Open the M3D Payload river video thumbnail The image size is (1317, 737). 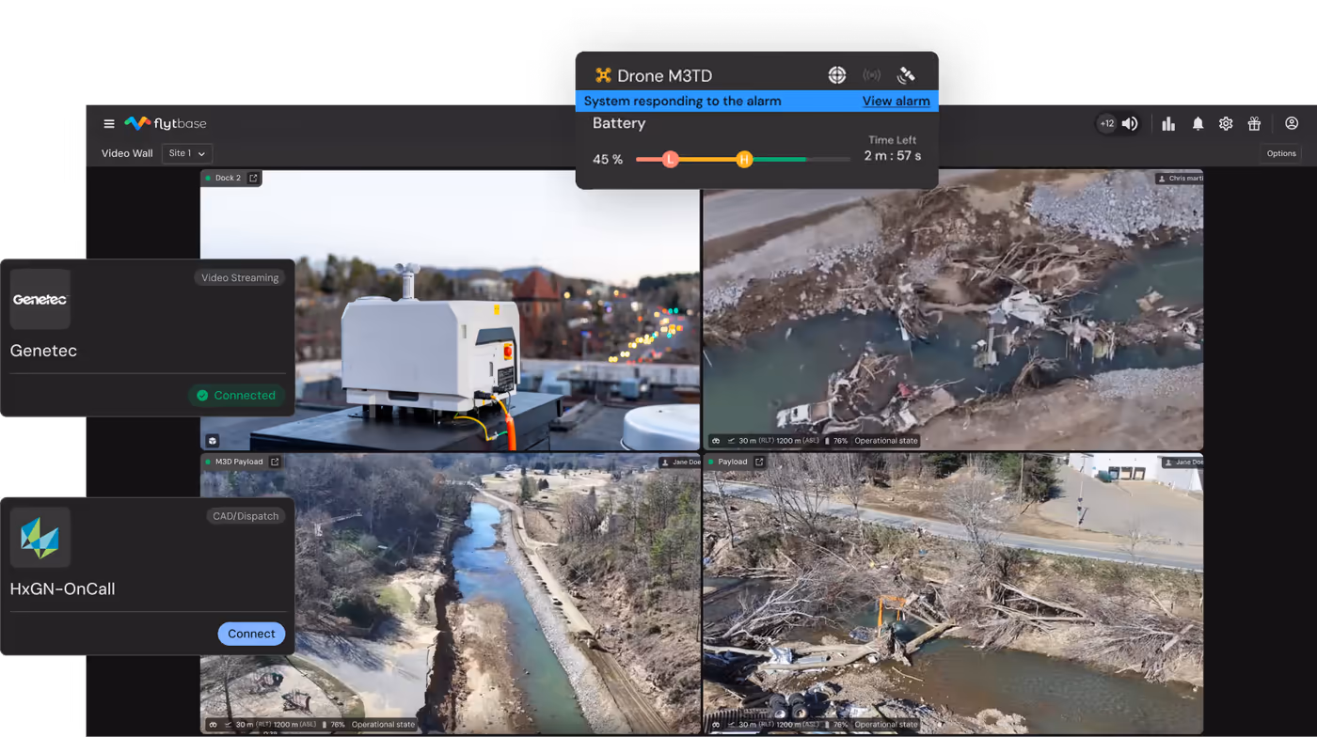coord(450,594)
